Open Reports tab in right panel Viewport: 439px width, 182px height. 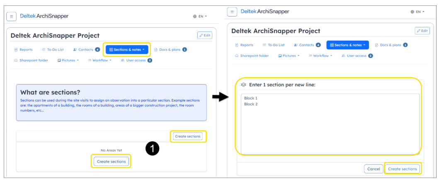[244, 45]
